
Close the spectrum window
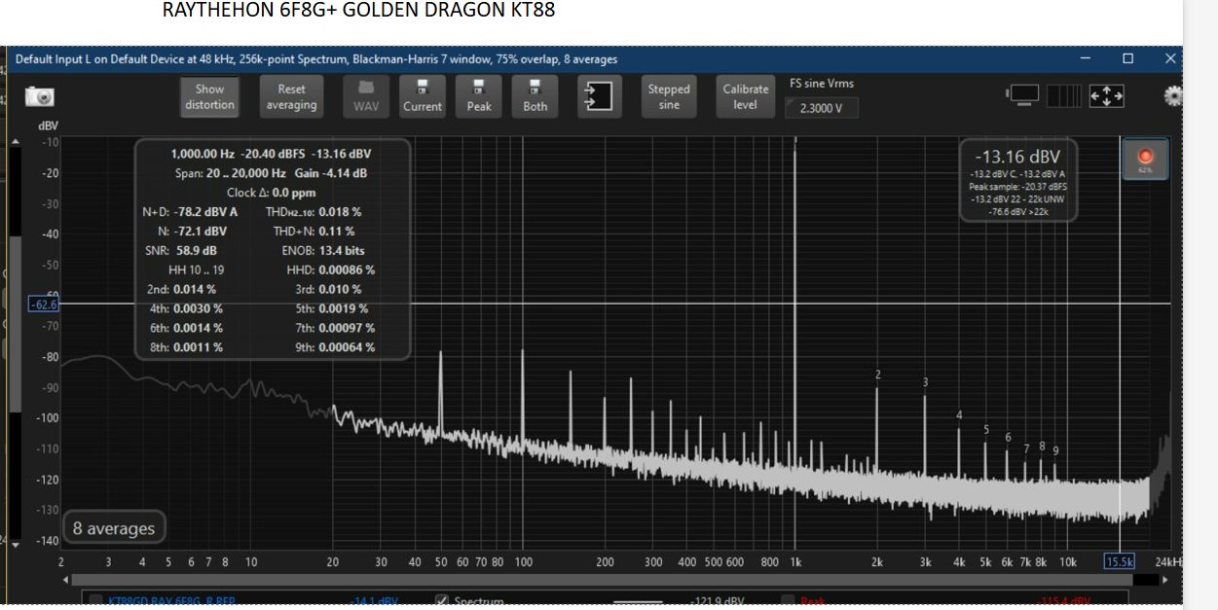coord(1170,58)
